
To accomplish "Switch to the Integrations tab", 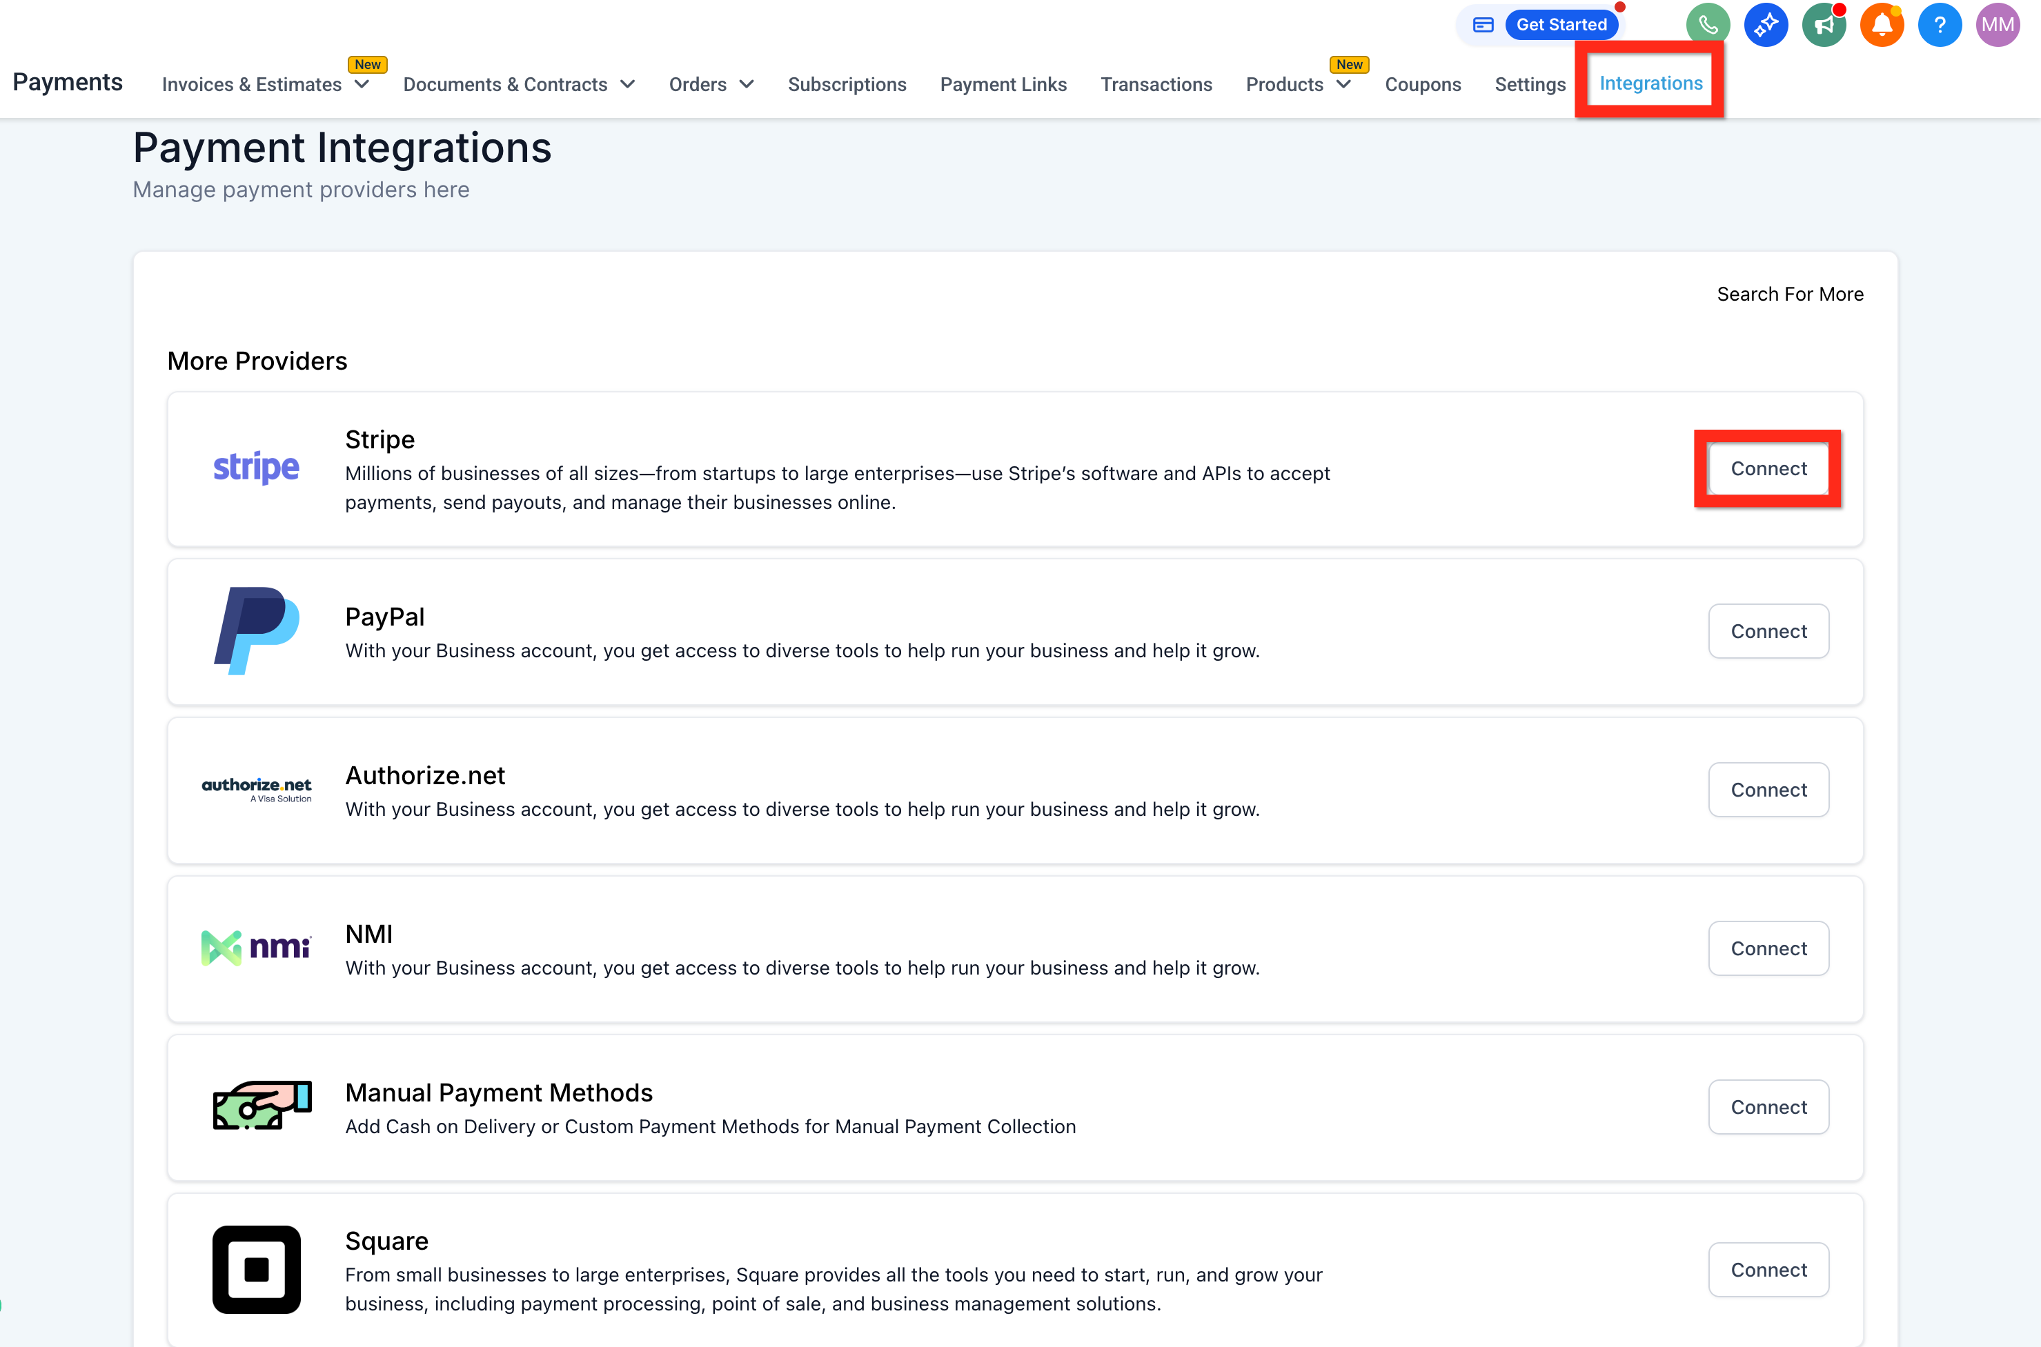I will pos(1650,83).
